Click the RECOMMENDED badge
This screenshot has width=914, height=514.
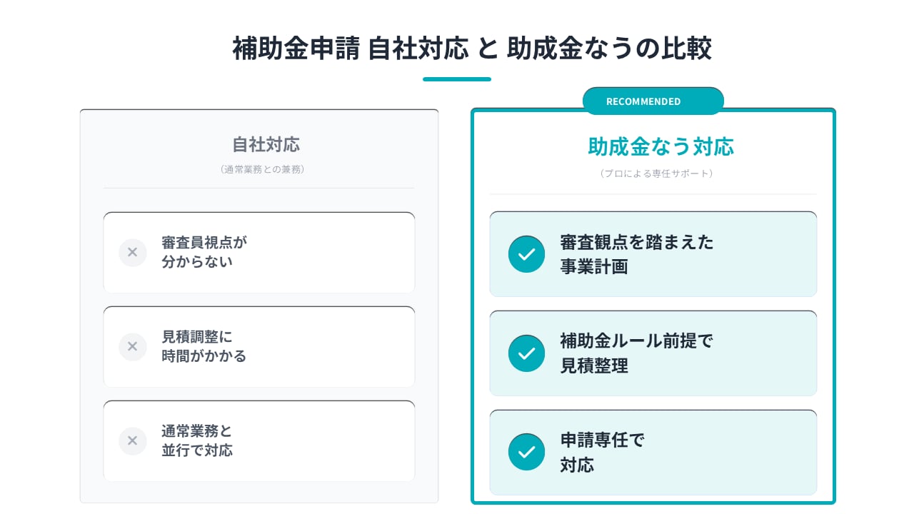(653, 101)
